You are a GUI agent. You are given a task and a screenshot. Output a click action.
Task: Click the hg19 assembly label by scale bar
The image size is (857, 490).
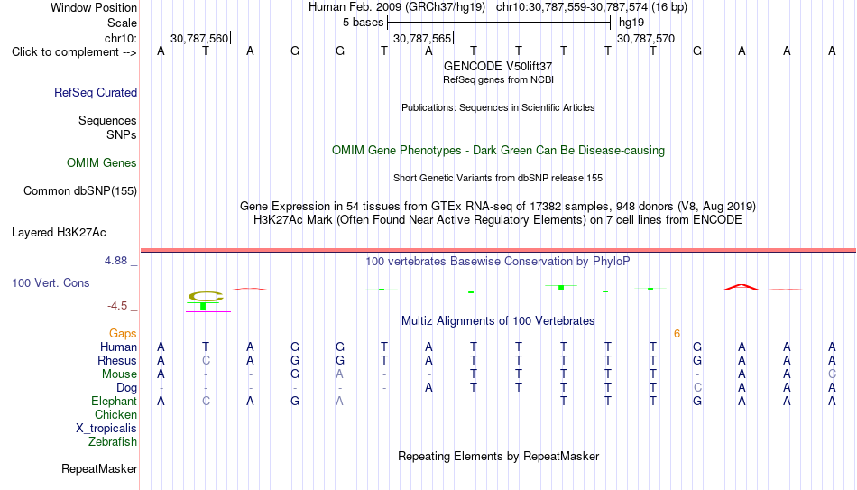[631, 23]
